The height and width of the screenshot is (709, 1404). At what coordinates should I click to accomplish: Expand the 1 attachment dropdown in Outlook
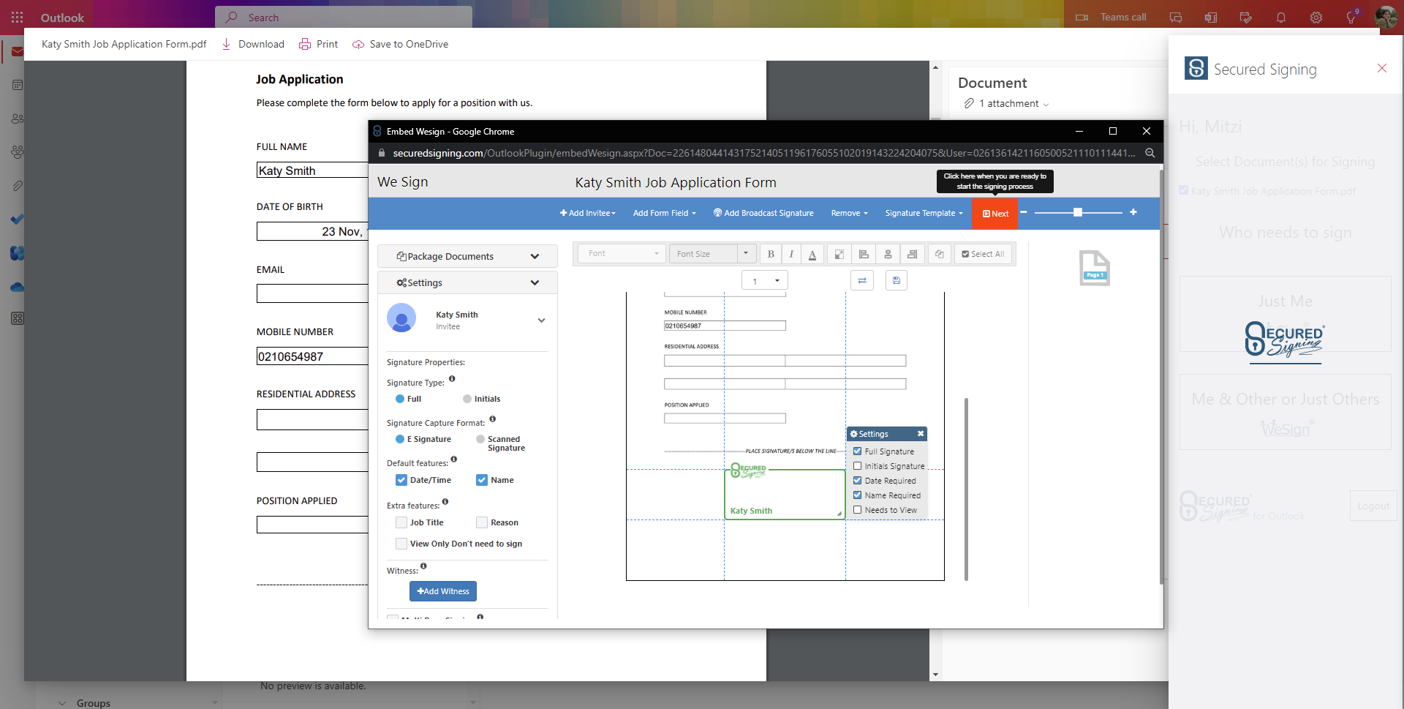point(1006,104)
